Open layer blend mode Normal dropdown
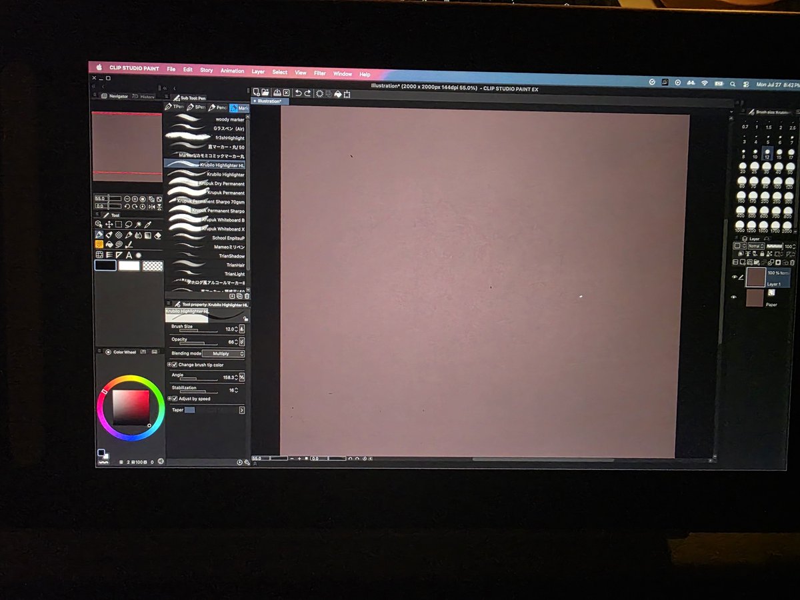Image resolution: width=800 pixels, height=600 pixels. click(757, 246)
